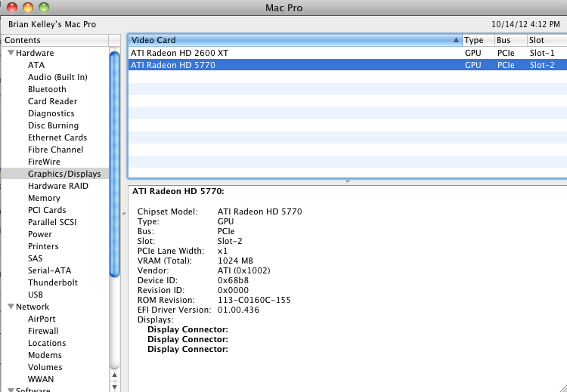This screenshot has width=567, height=392.
Task: Click the sidebar vertical scrollbar thumb
Action: tap(115, 165)
